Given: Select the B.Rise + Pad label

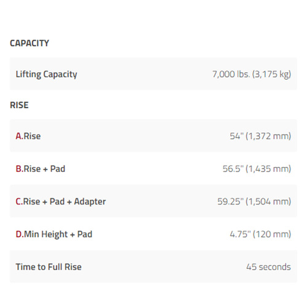Looking at the screenshot, I should [x=41, y=169].
